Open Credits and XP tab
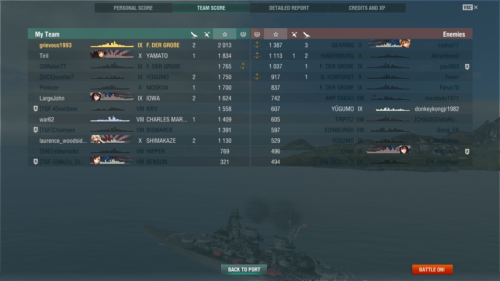Screen dimensions: 500x281 pos(367,8)
